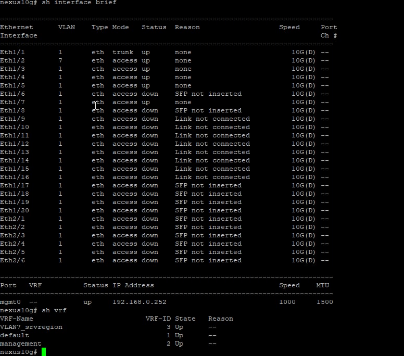The image size is (404, 356).
Task: Click the 'IP Address' column header
Action: 133,285
